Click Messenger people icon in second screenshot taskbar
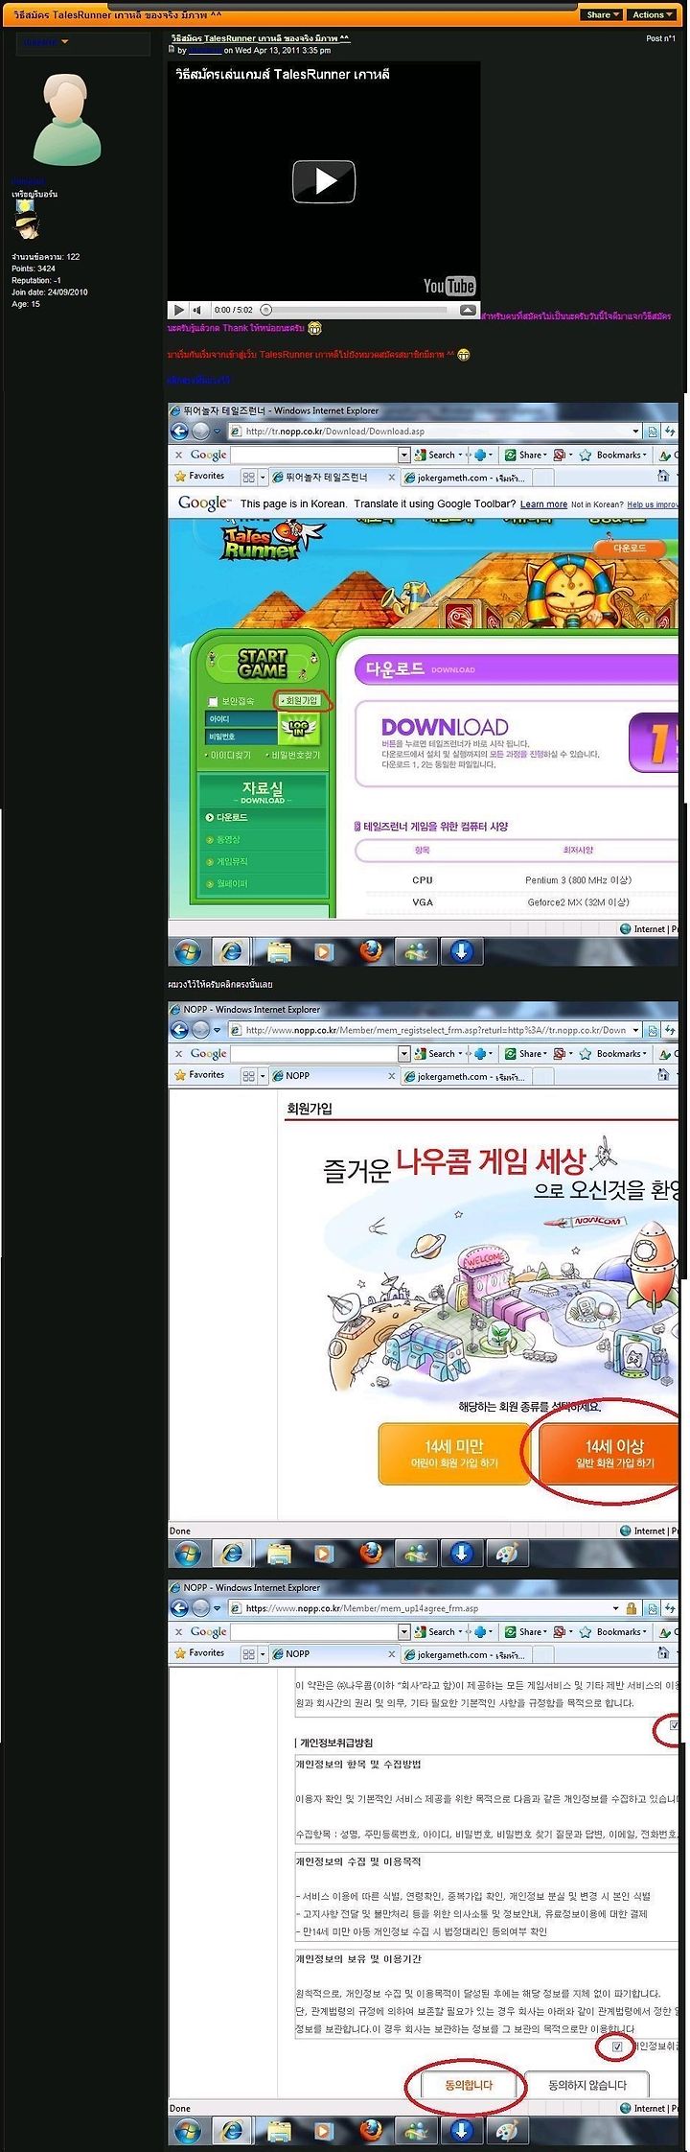690x2152 pixels. click(418, 1552)
